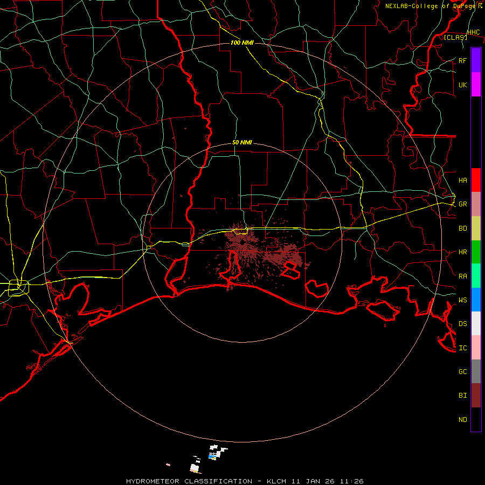The height and width of the screenshot is (485, 485).
Task: Click the [CLAS] units label
Action: (455, 37)
